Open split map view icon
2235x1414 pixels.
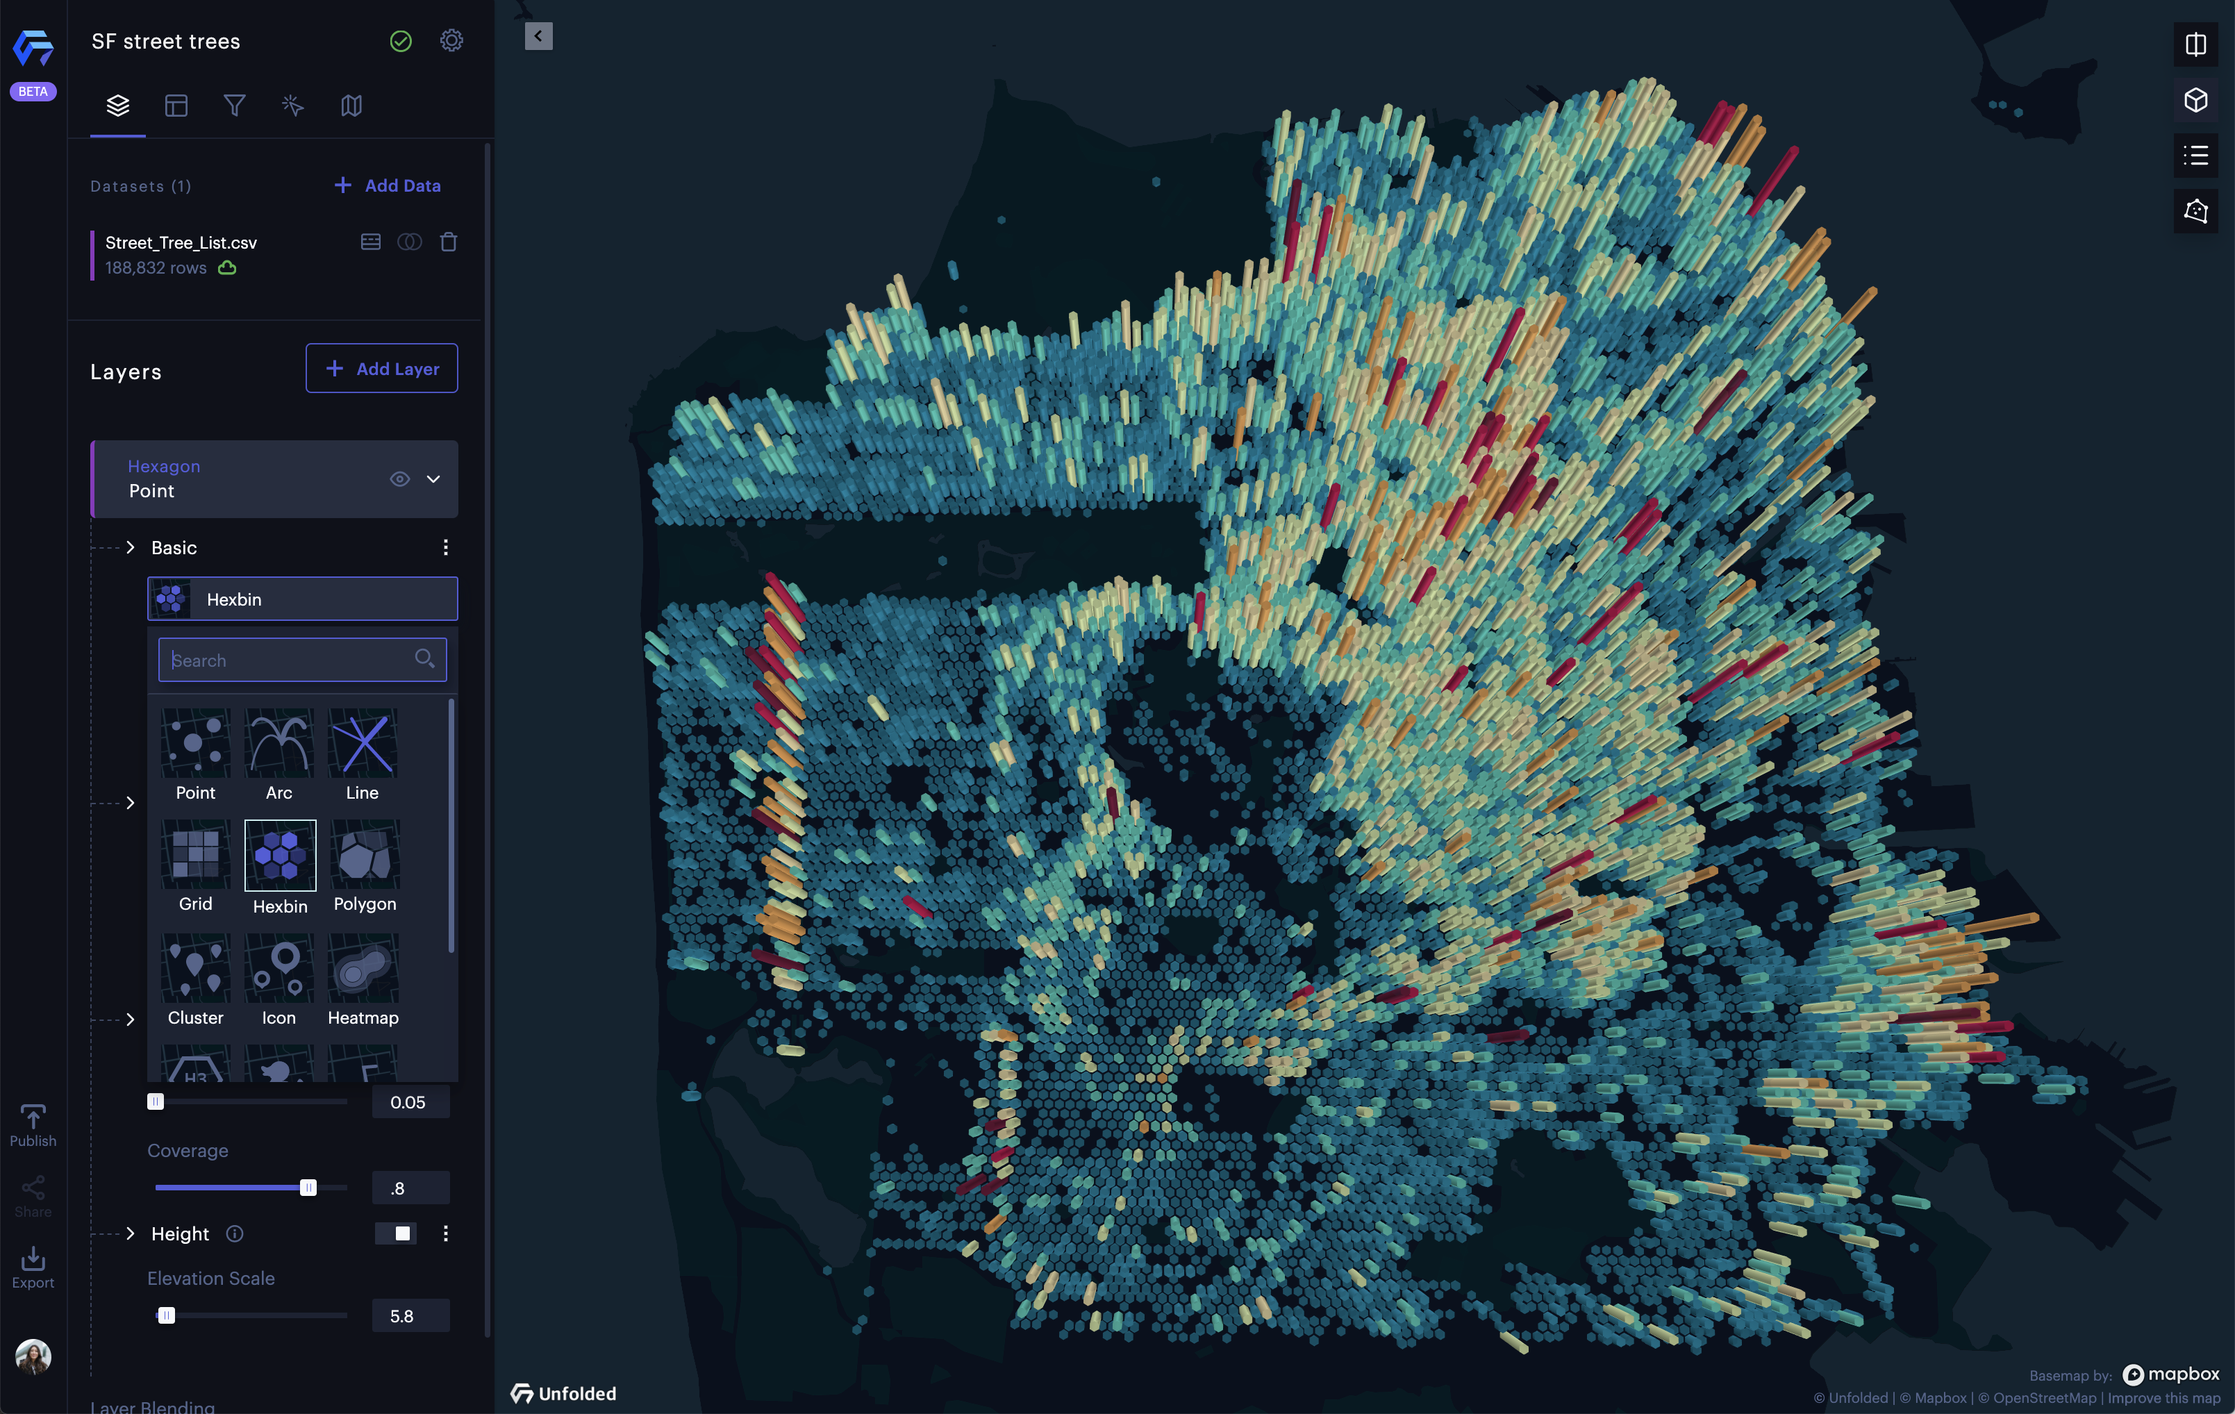click(2195, 44)
